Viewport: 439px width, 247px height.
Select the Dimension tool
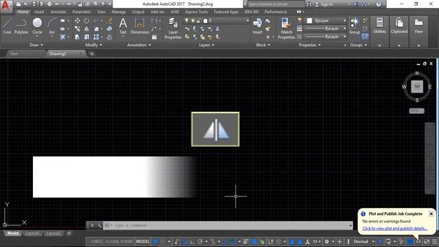click(139, 26)
